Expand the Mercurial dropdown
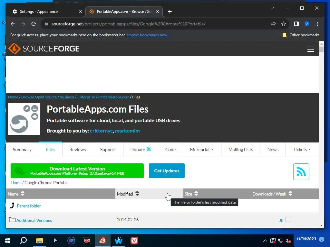 tap(202, 150)
